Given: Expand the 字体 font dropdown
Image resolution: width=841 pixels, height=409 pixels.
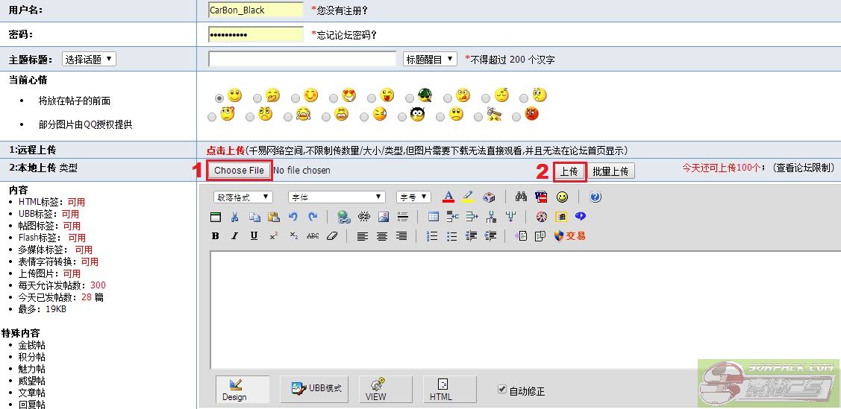Looking at the screenshot, I should point(337,197).
